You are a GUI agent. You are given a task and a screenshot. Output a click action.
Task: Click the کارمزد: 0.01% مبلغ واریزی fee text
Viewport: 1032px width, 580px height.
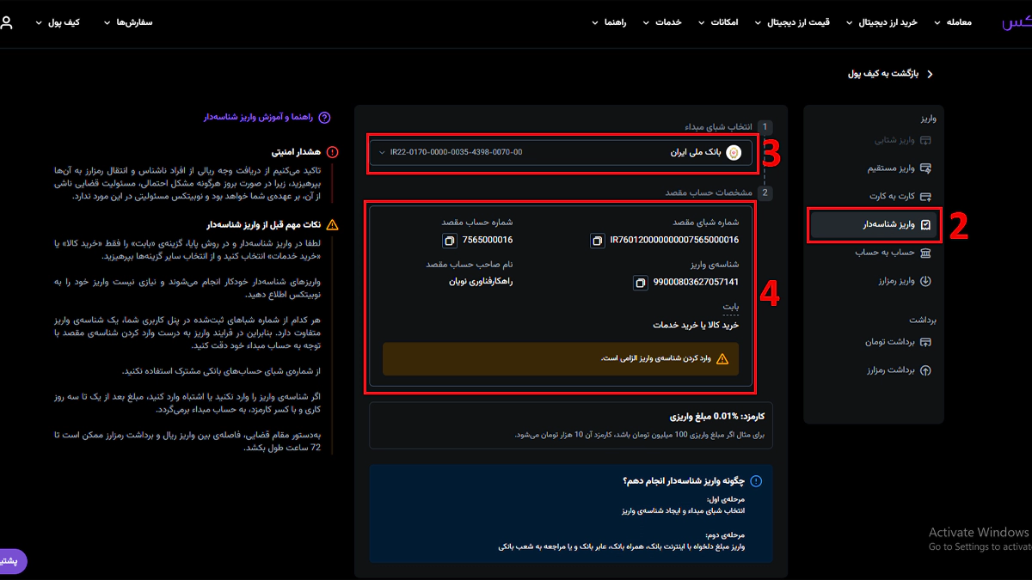point(718,417)
